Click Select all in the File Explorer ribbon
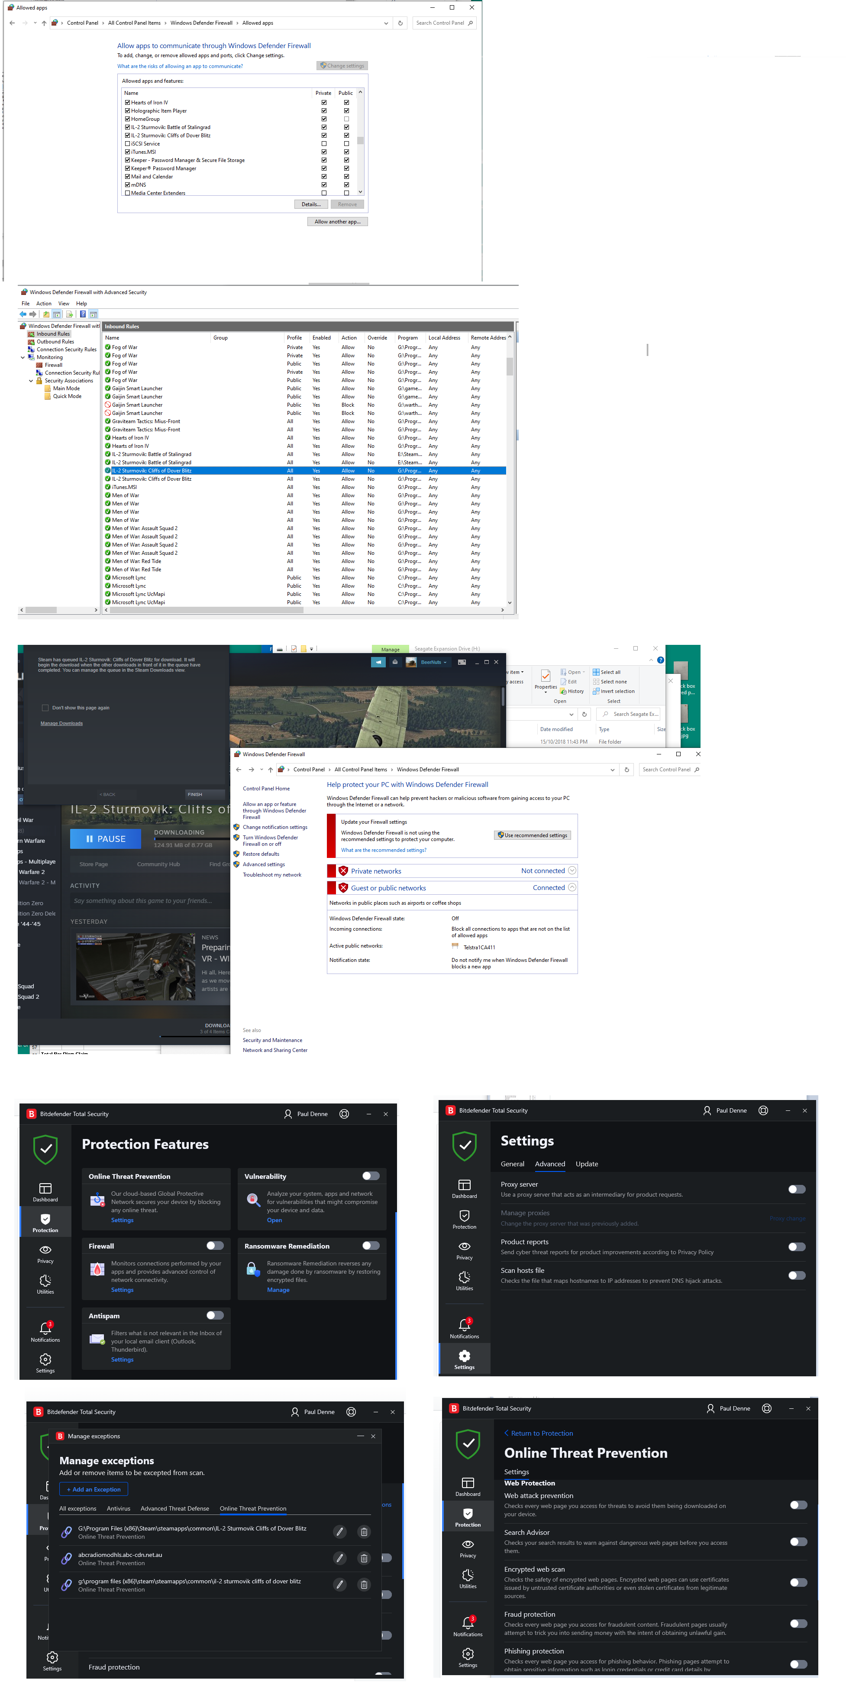This screenshot has width=846, height=1702. point(606,672)
